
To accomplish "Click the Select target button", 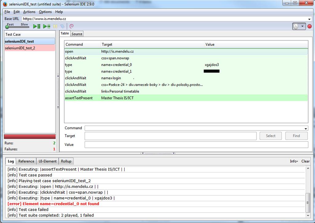I will [271, 136].
